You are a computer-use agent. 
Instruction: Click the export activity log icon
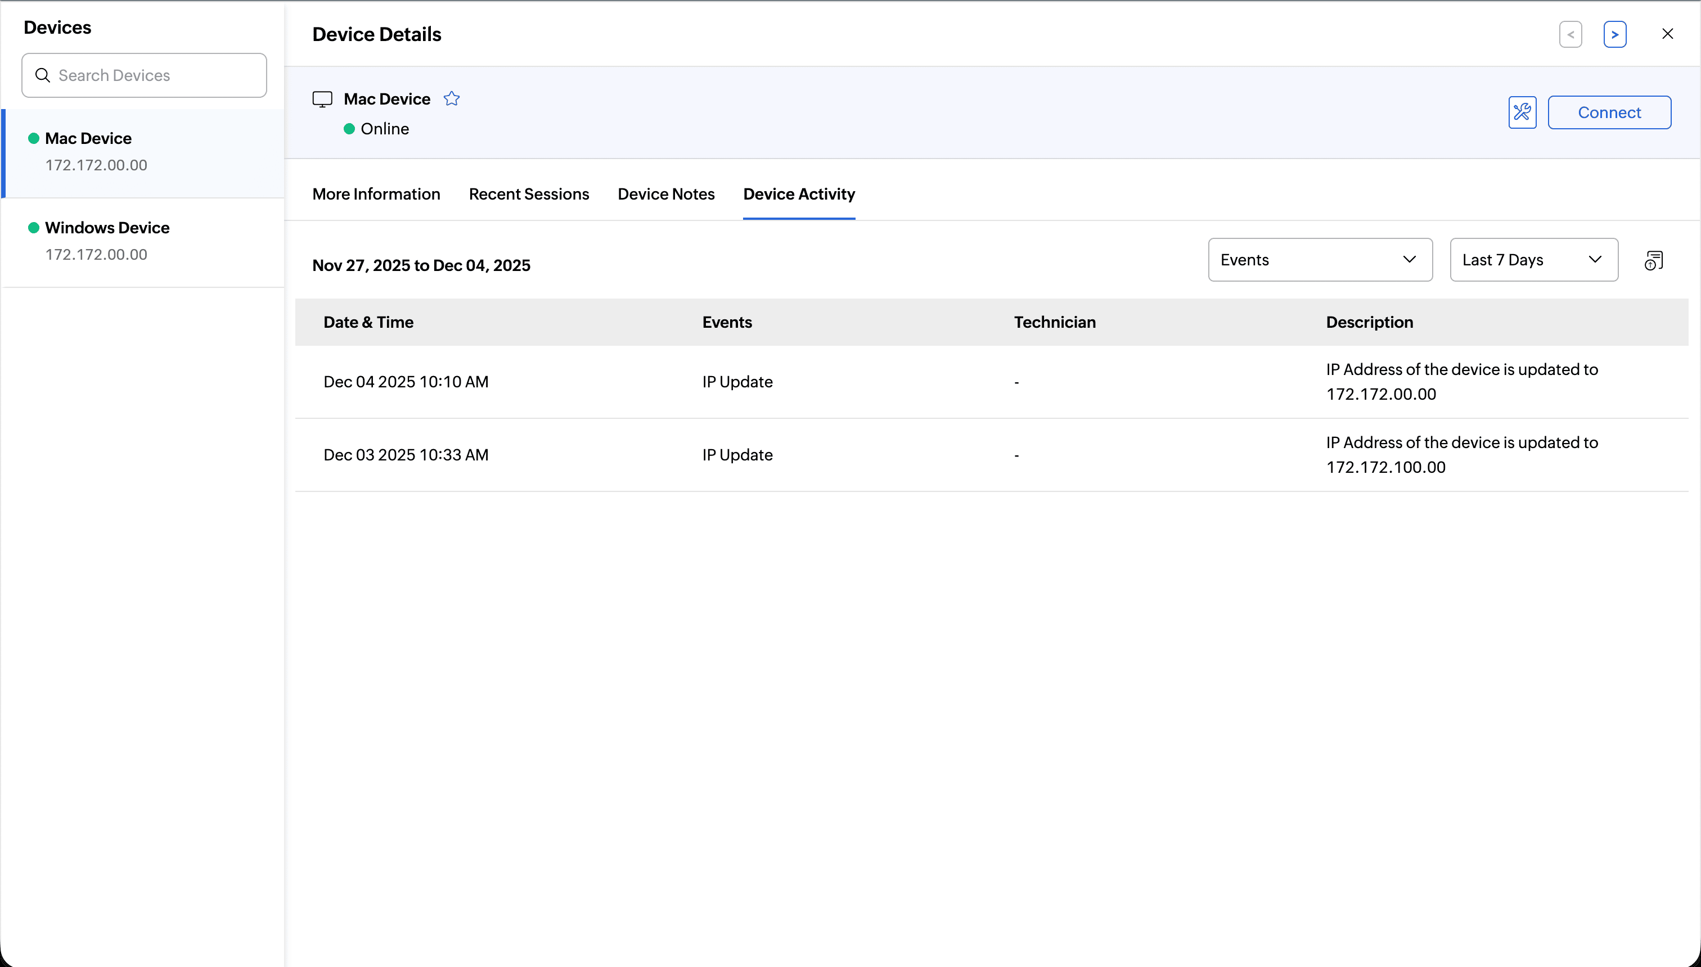pyautogui.click(x=1653, y=260)
